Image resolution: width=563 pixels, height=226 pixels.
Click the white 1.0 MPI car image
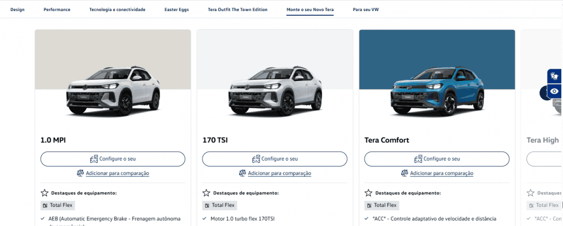click(x=113, y=91)
